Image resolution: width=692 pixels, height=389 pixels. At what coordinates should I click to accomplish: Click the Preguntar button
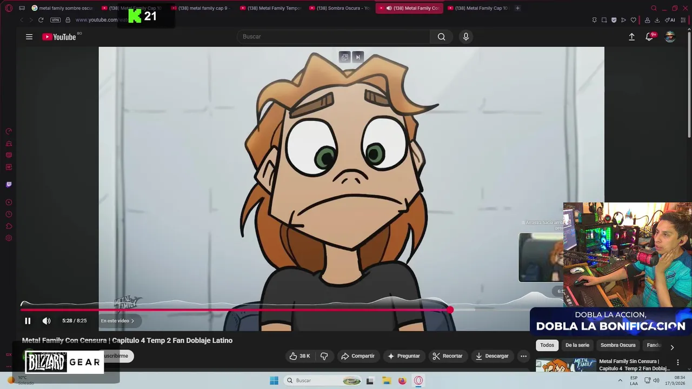[404, 356]
